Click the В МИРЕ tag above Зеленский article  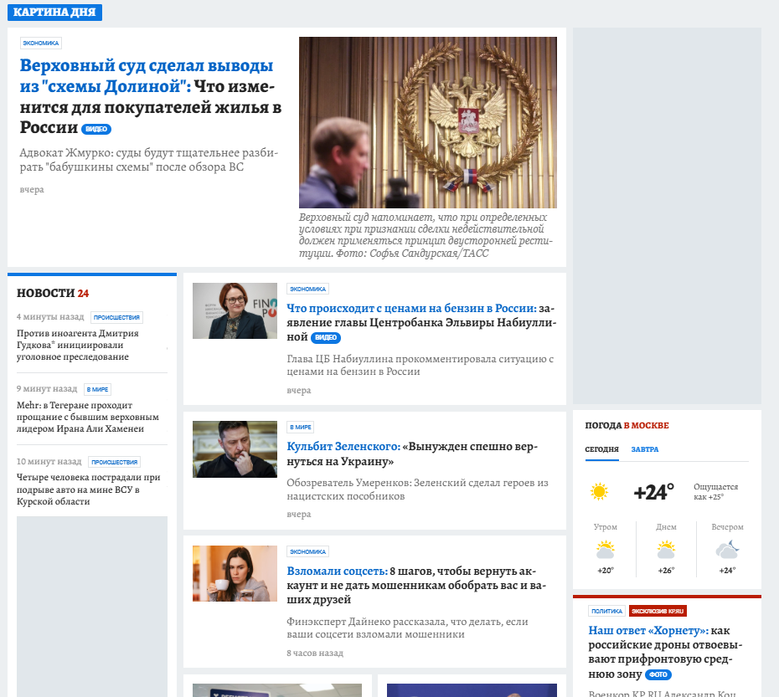[300, 427]
